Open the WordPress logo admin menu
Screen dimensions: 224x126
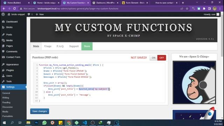[3, 14]
